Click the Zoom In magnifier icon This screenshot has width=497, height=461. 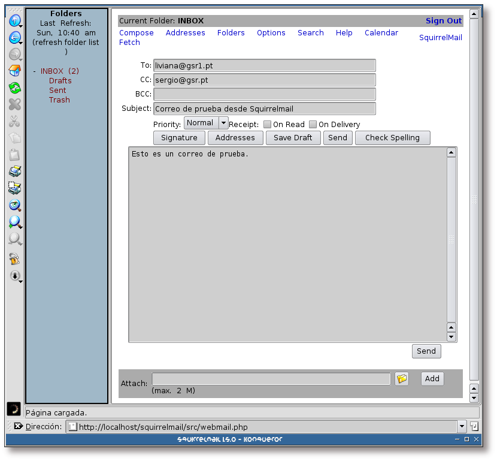(x=14, y=222)
